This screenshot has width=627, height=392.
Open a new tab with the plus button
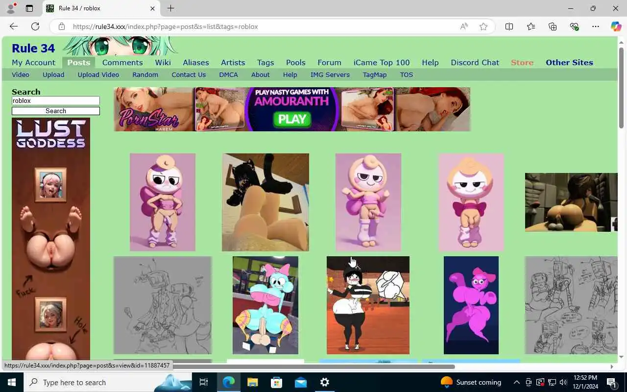[170, 8]
